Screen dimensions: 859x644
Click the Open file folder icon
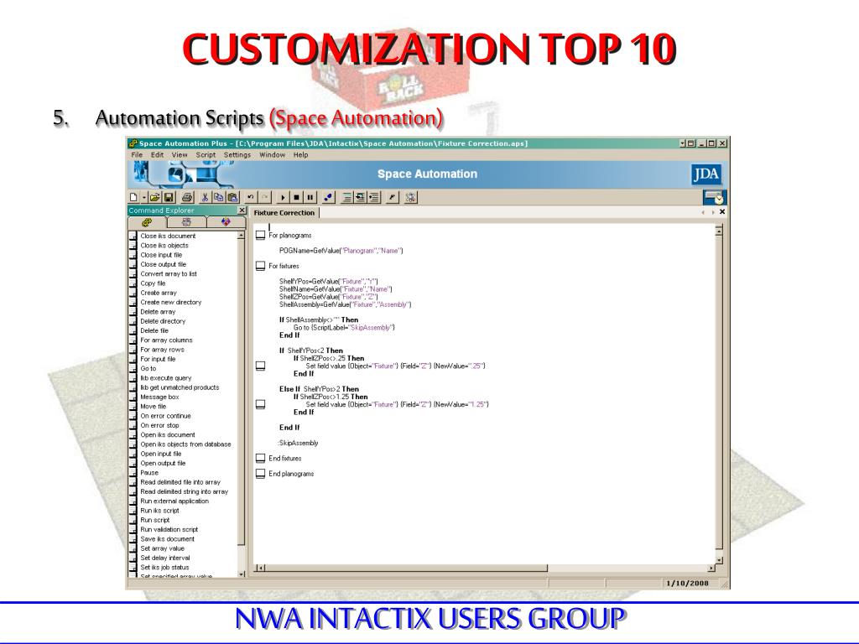[x=154, y=197]
